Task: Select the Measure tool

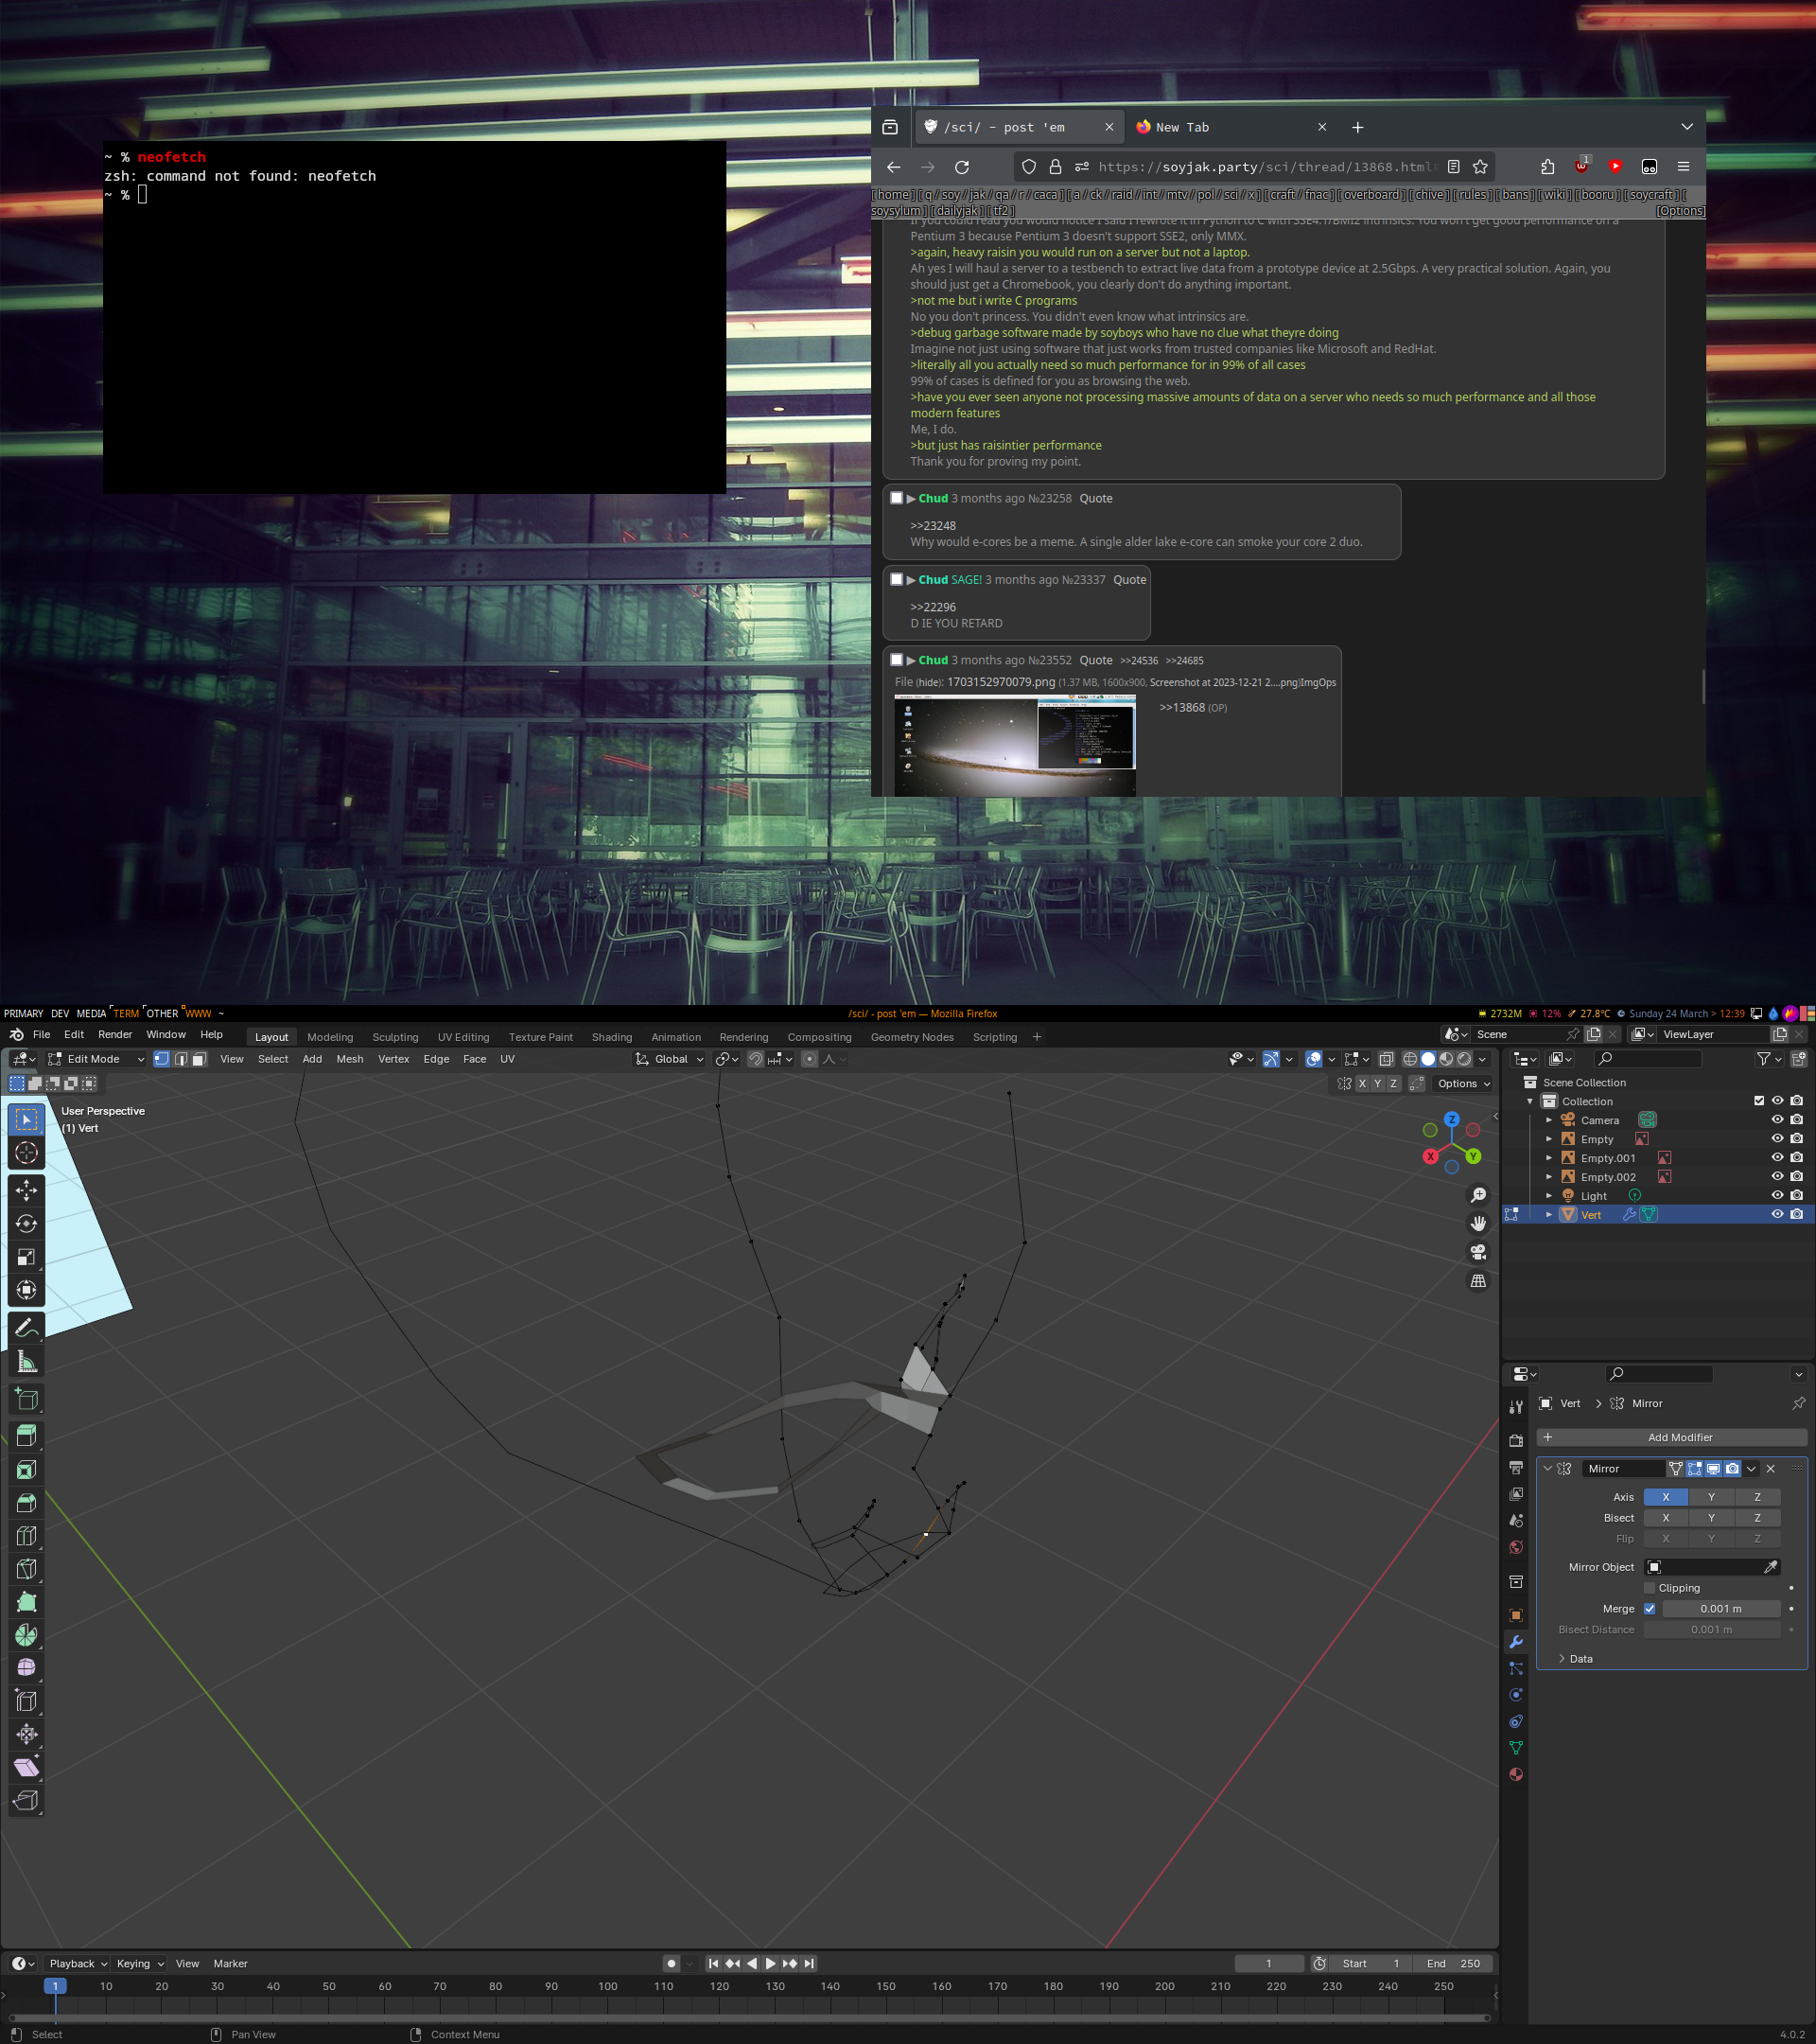Action: click(x=27, y=1361)
